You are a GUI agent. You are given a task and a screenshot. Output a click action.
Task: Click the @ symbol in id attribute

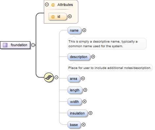(x=53, y=16)
